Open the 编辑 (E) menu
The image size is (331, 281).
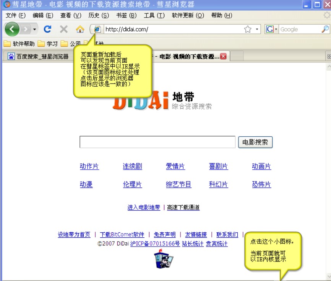[43, 15]
